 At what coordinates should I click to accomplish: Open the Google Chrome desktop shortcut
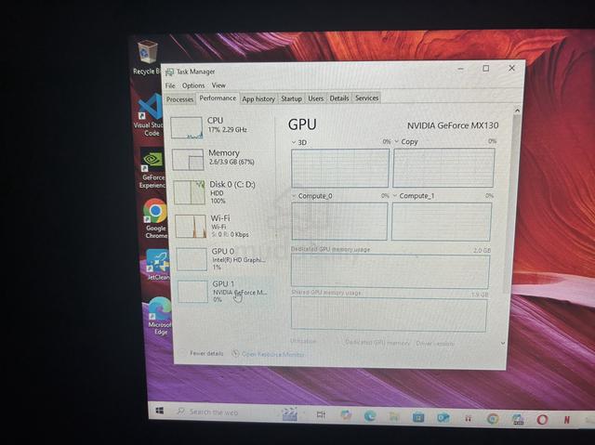pos(155,219)
